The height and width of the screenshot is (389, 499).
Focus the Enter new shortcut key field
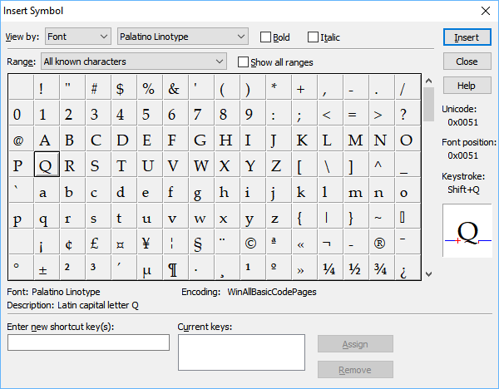(88, 342)
